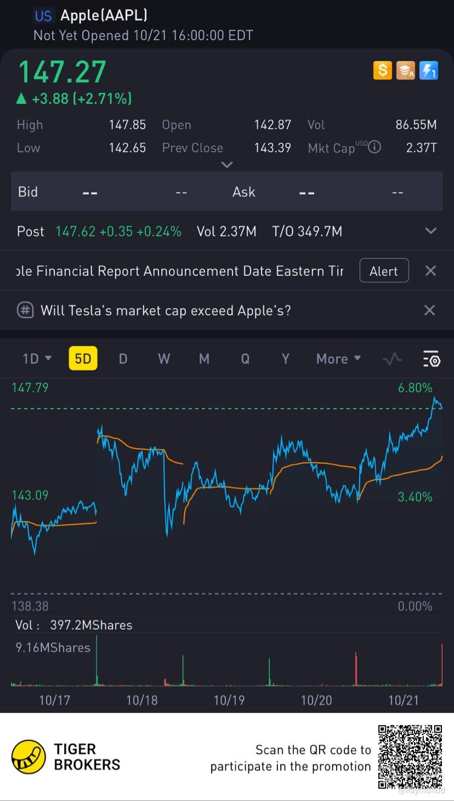Tap the 9.16MShares volume scale label
Image resolution: width=454 pixels, height=801 pixels.
53,647
